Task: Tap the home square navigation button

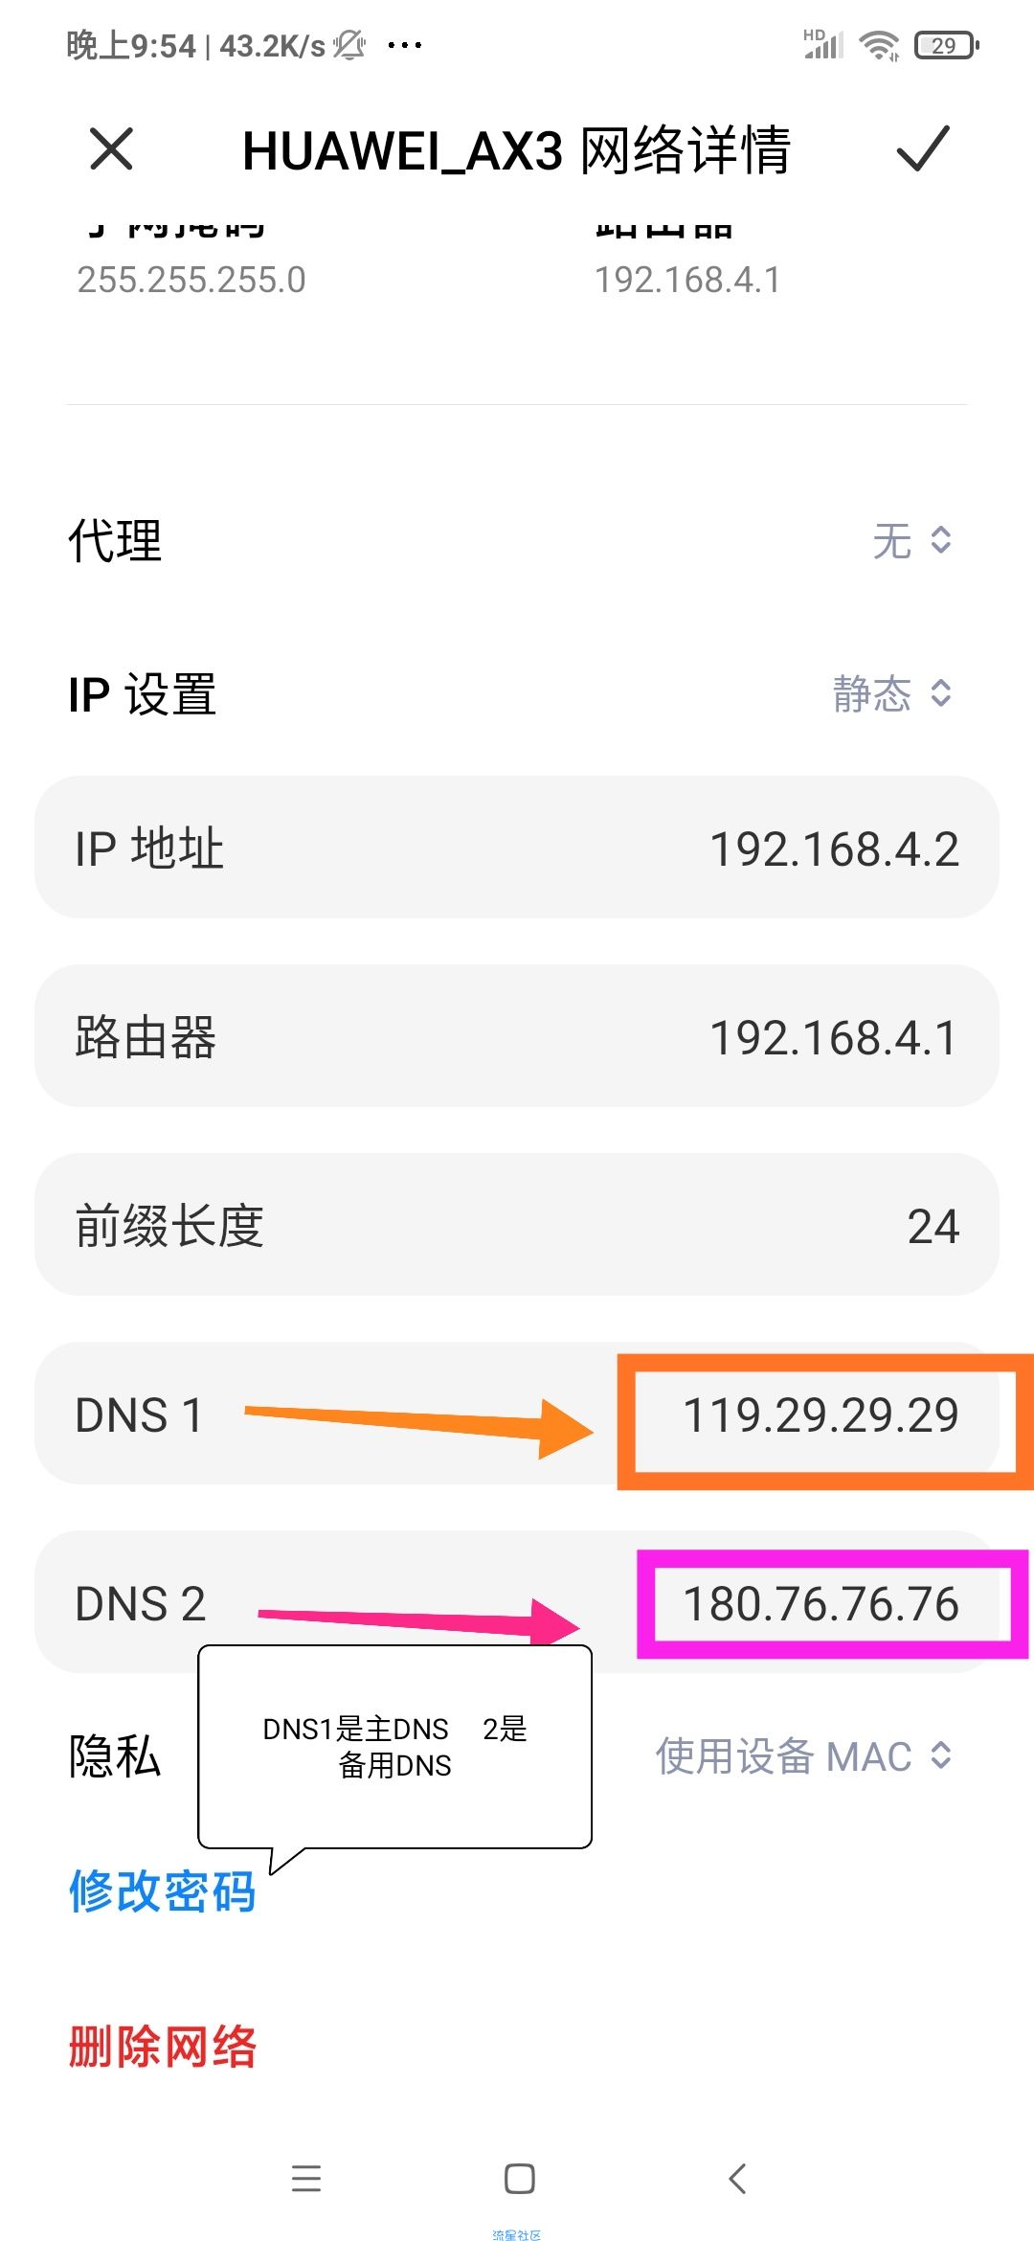Action: coord(519,2179)
